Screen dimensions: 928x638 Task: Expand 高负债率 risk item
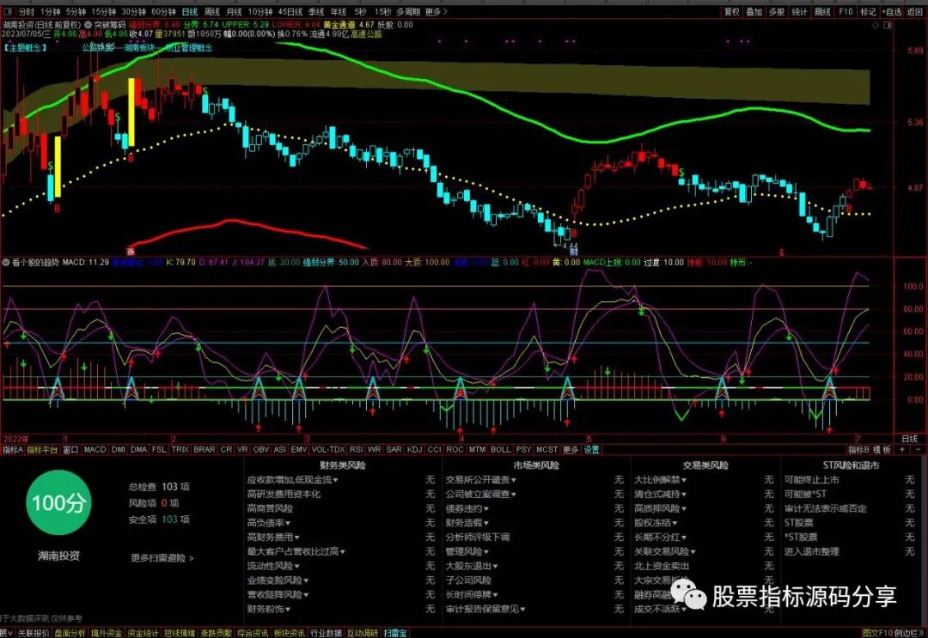[x=269, y=523]
